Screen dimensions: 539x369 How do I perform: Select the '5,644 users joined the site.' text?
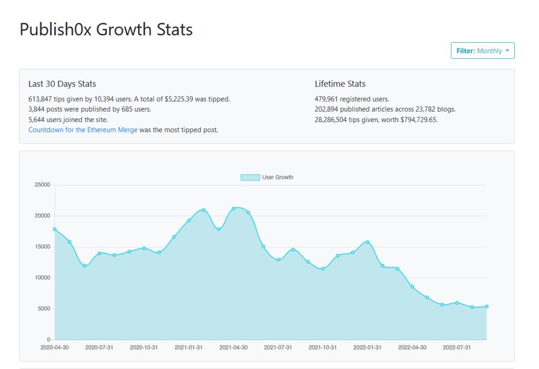click(68, 119)
